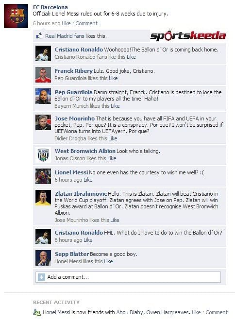Image resolution: width=235 pixels, height=322 pixels.
Task: Open Lionel Messi's name in his comment
Action: click(71, 172)
